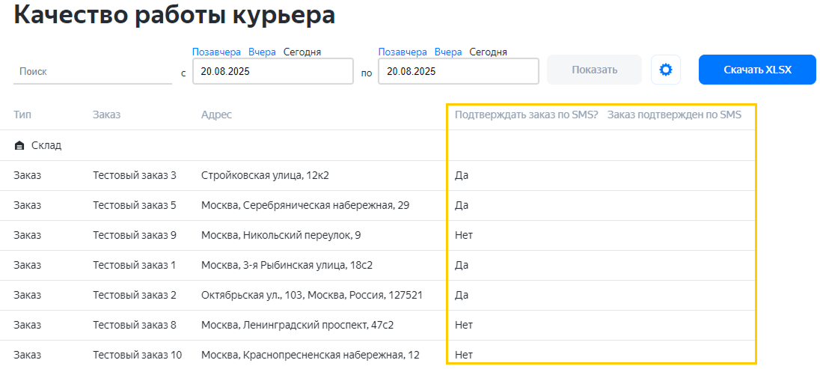
Task: Choose Сегодня above the end date
Action: click(488, 52)
